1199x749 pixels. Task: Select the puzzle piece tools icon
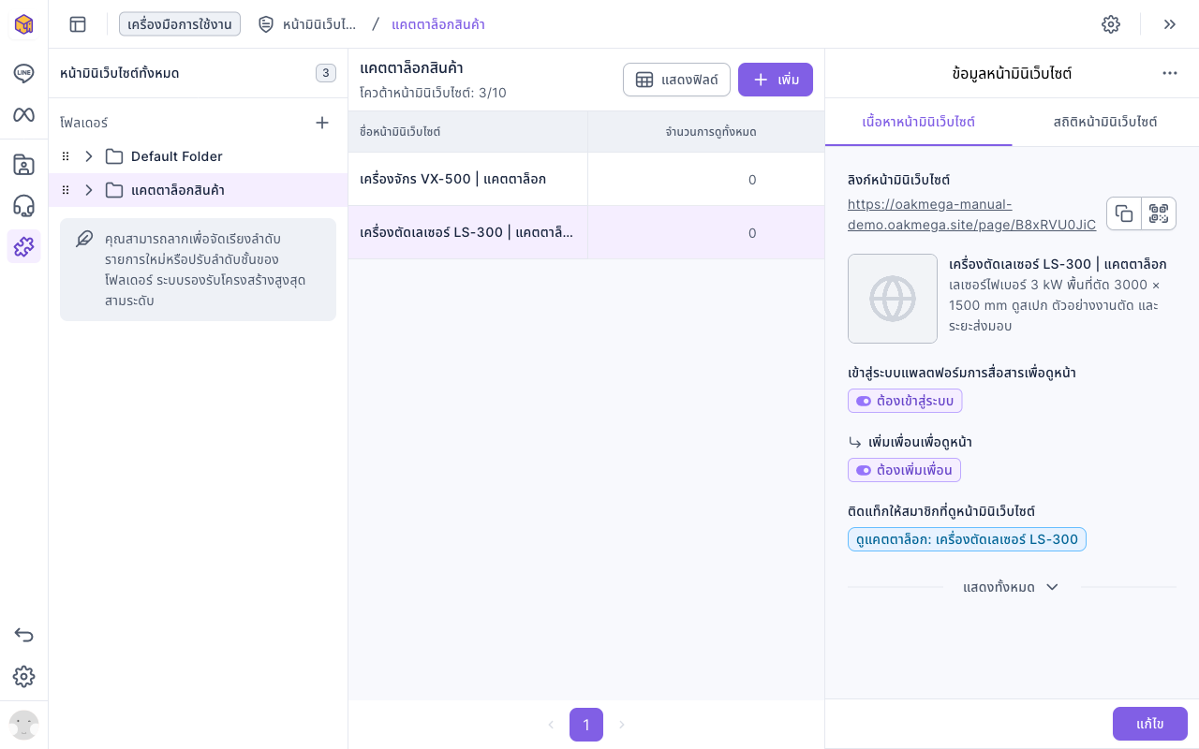(x=23, y=247)
